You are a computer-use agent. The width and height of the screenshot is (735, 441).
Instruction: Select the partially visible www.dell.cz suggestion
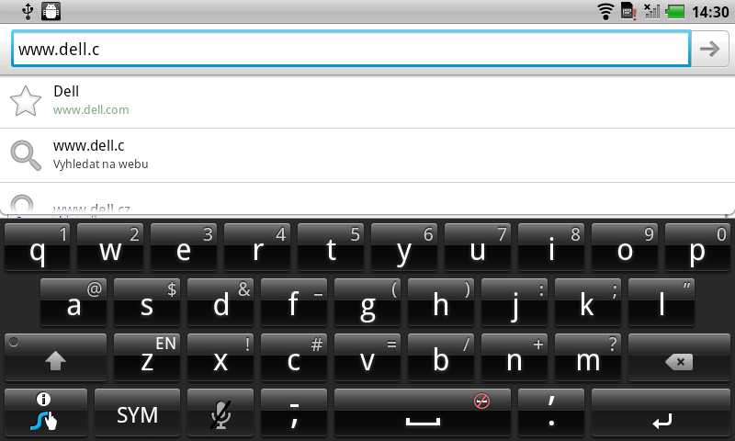(367, 199)
